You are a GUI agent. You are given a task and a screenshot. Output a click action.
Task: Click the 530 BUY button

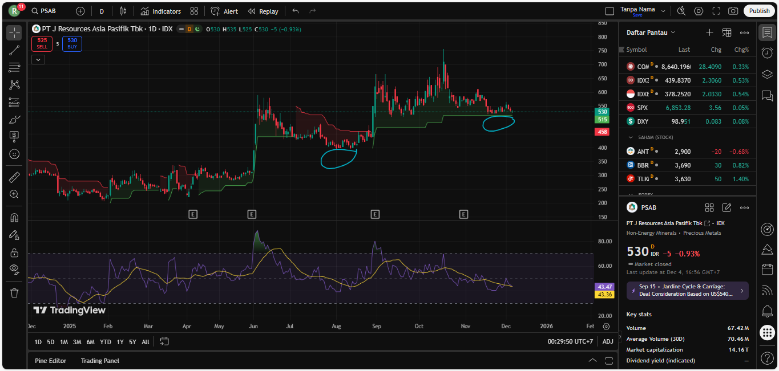[x=72, y=43]
